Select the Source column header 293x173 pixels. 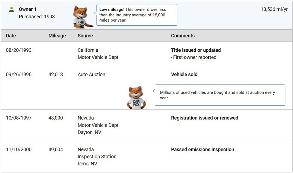tap(85, 36)
